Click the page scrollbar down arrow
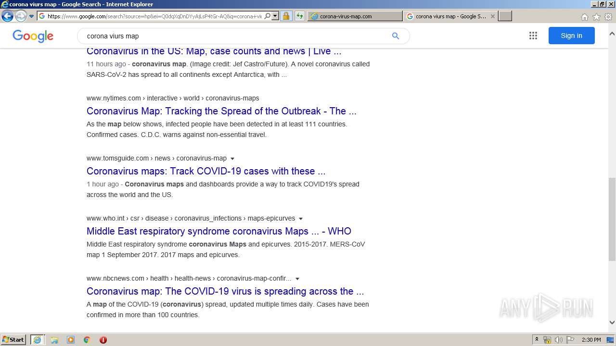The image size is (616, 346). tap(612, 323)
